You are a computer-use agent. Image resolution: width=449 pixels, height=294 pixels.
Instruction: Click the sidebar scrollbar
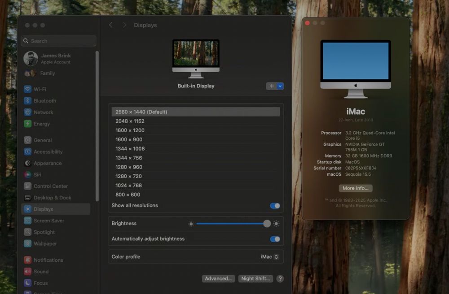coord(97,126)
